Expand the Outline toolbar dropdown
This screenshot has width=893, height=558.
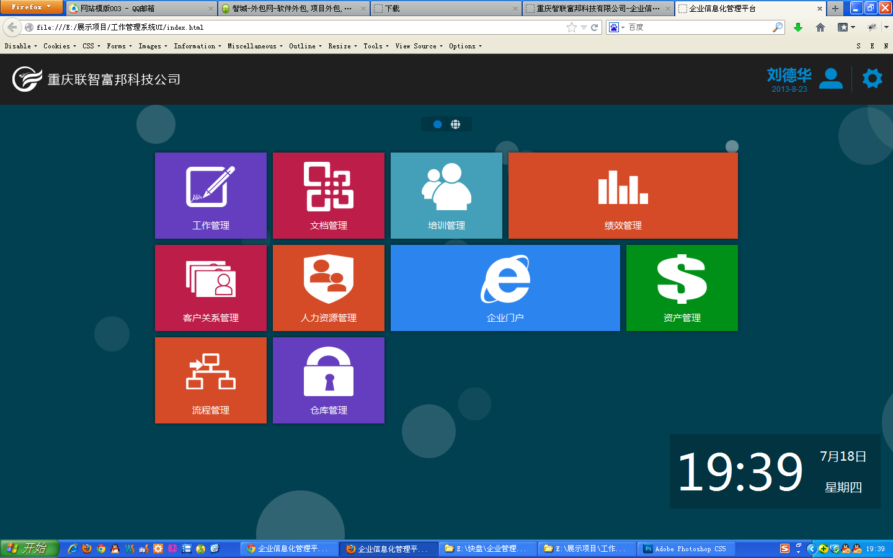pyautogui.click(x=305, y=46)
